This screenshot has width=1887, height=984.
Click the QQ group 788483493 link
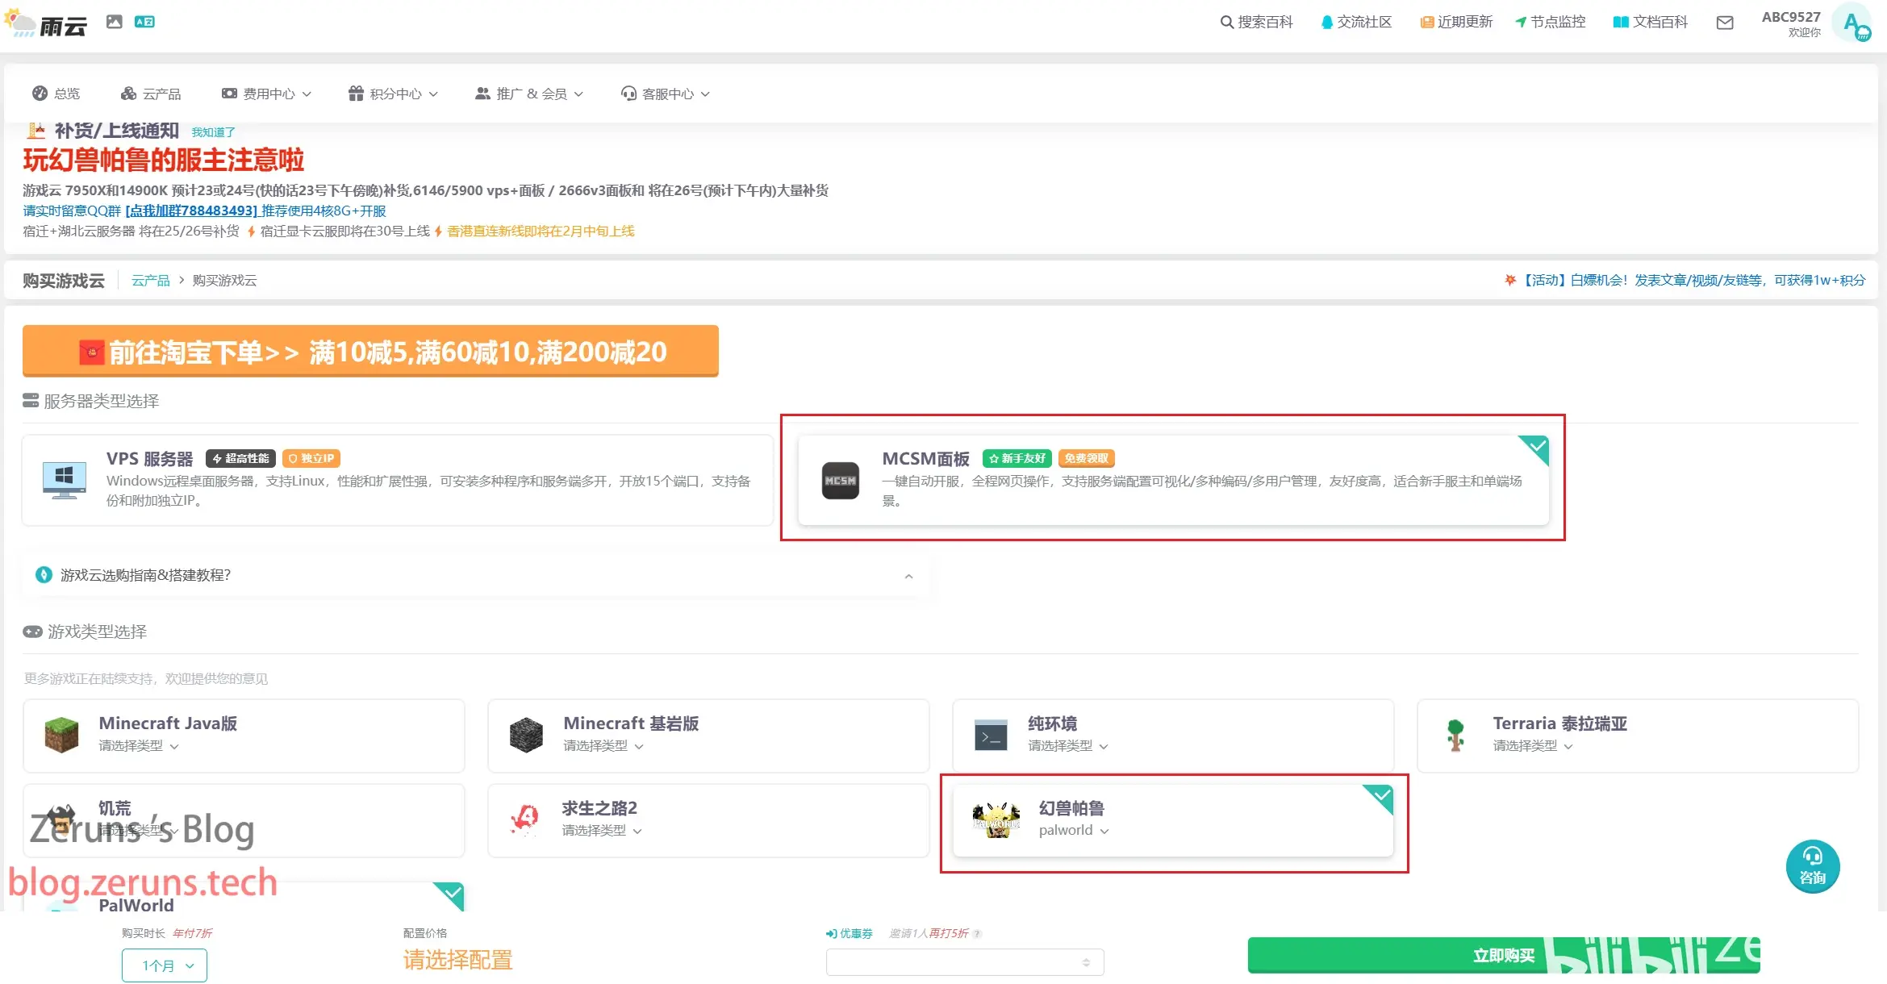pyautogui.click(x=191, y=211)
